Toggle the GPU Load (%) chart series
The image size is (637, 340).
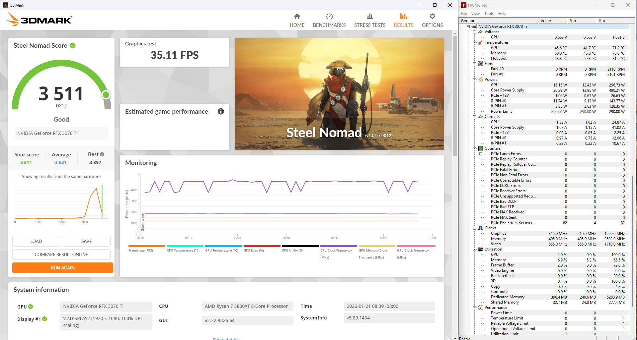(262, 249)
